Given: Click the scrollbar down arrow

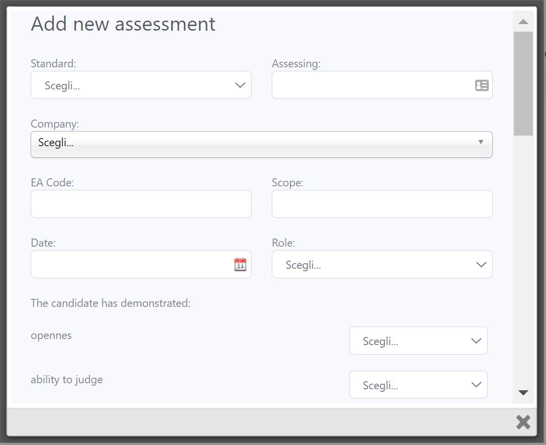Looking at the screenshot, I should click(x=523, y=393).
